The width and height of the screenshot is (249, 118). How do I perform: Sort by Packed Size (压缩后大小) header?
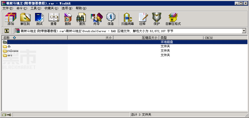point(136,38)
